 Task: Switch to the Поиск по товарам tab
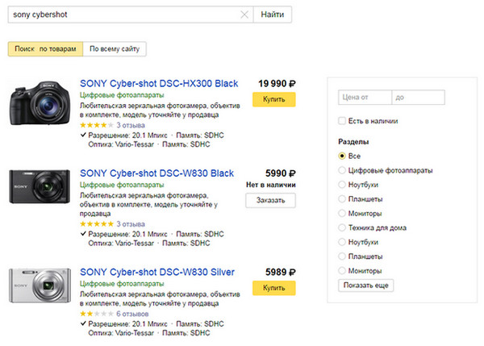click(46, 49)
